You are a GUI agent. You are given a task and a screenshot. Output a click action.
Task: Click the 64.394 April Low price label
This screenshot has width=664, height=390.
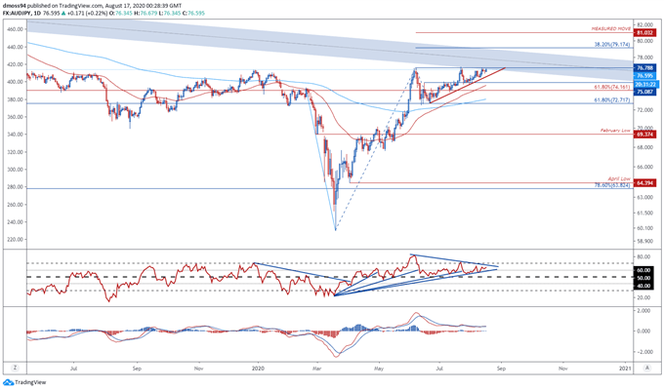(x=644, y=183)
